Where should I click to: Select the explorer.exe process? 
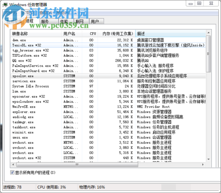(108, 112)
